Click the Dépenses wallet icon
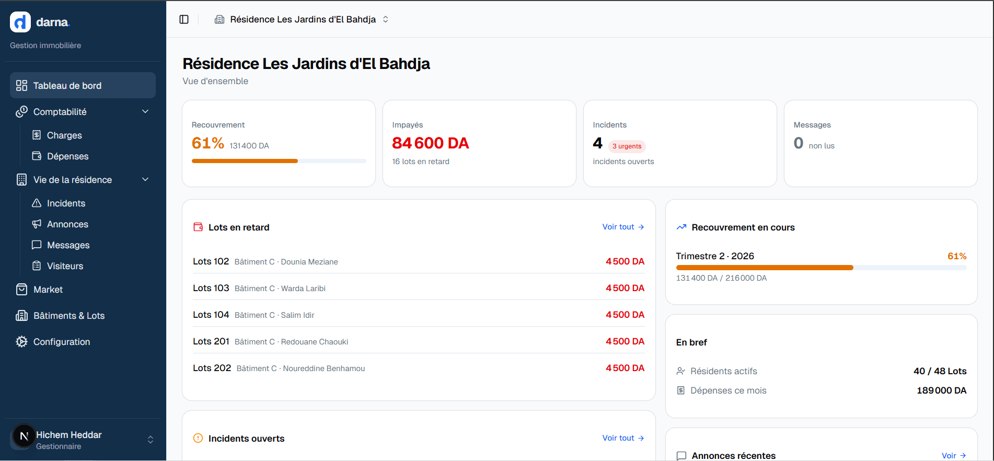994x461 pixels. pyautogui.click(x=37, y=156)
